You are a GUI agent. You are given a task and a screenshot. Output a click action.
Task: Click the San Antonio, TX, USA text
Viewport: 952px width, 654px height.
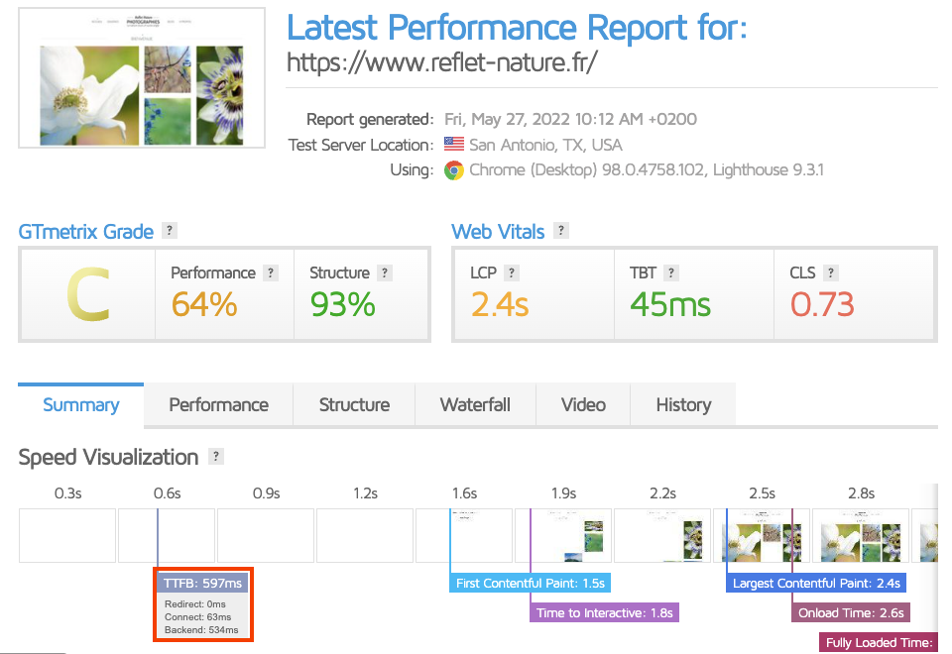coord(545,145)
